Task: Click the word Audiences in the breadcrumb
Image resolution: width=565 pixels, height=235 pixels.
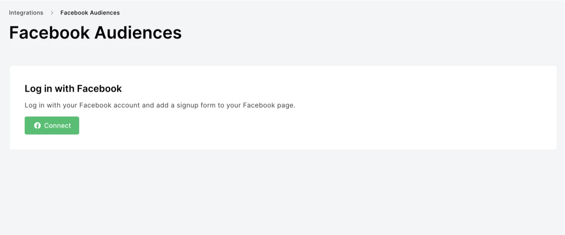Action: (x=105, y=13)
